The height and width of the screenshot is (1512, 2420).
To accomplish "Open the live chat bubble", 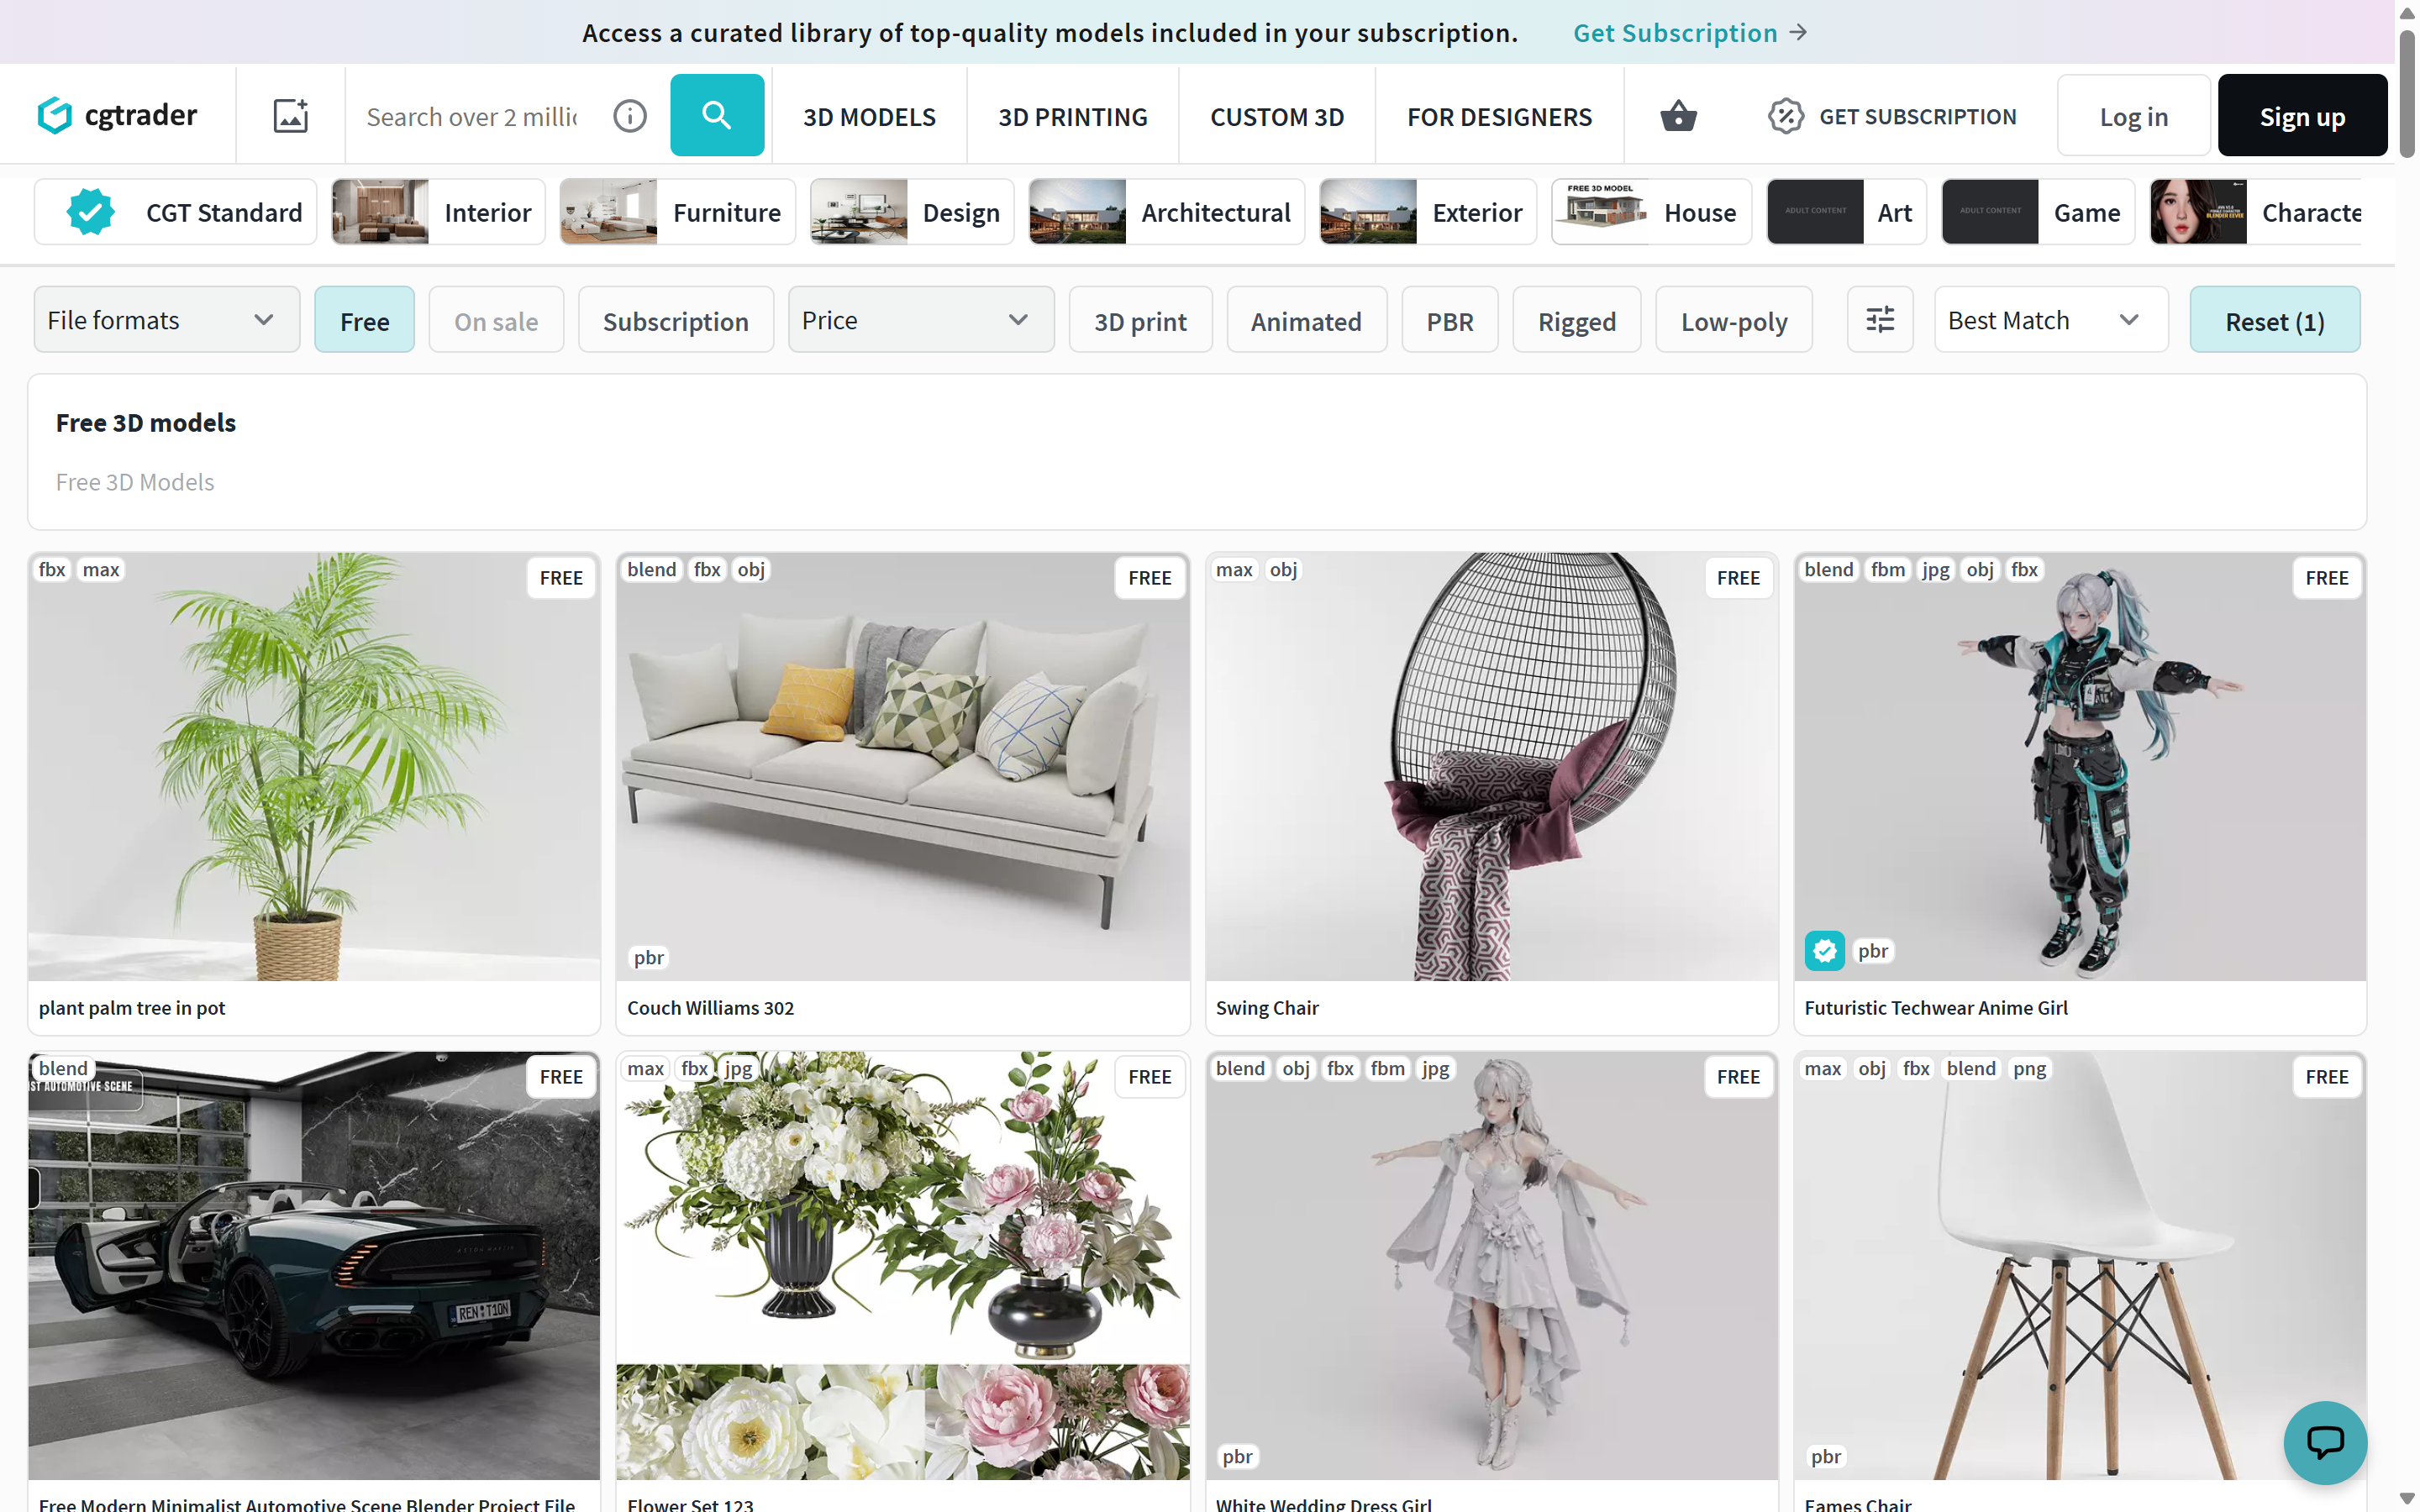I will click(2325, 1442).
